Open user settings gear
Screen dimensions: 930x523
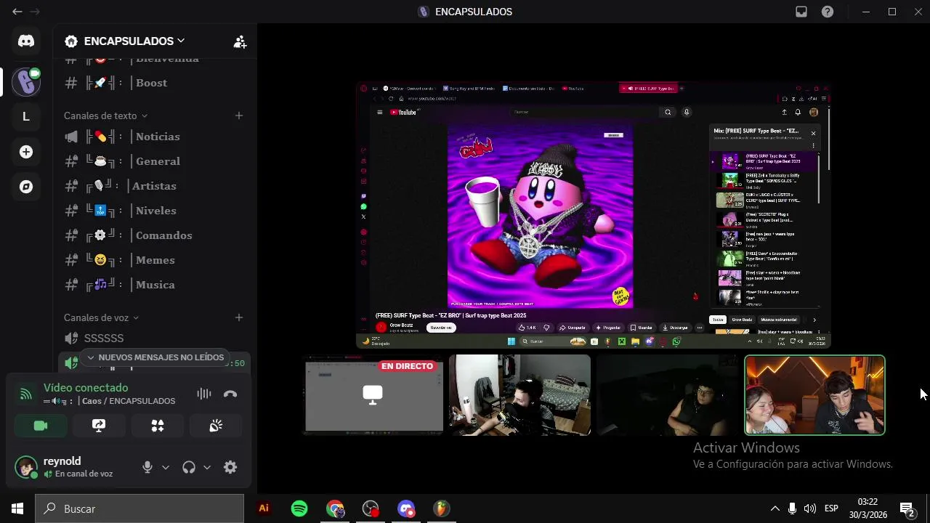point(230,467)
